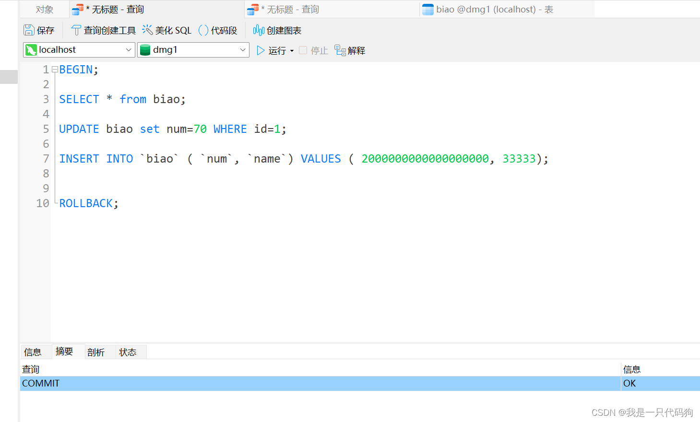
Task: Open the dmg1 database selector dropdown
Action: 243,49
